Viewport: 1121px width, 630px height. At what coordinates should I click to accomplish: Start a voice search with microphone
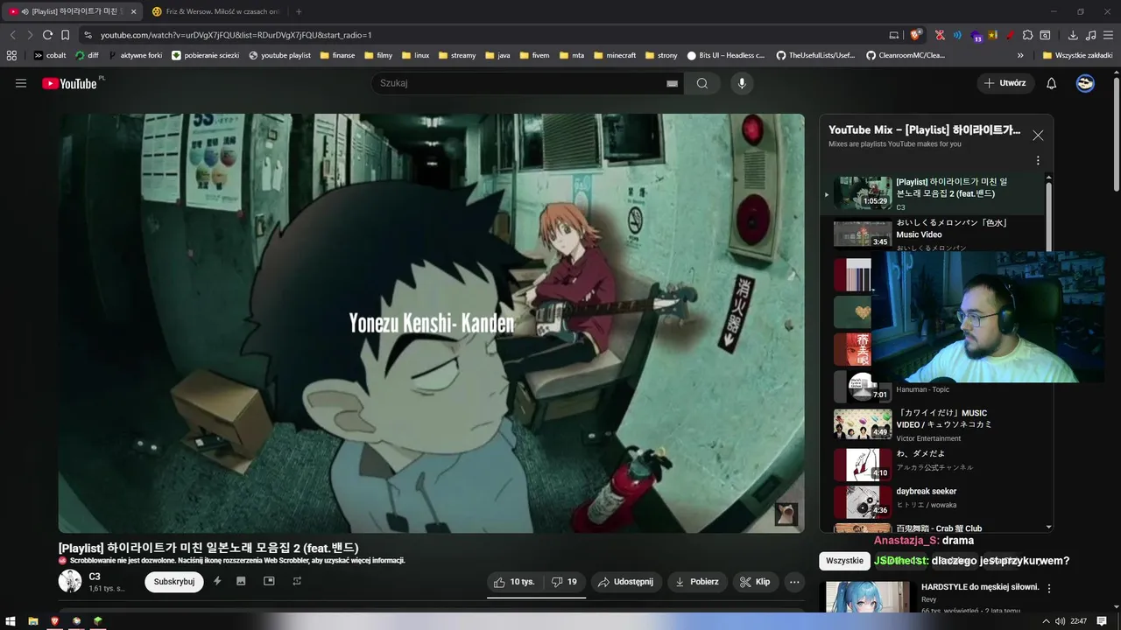(x=742, y=83)
